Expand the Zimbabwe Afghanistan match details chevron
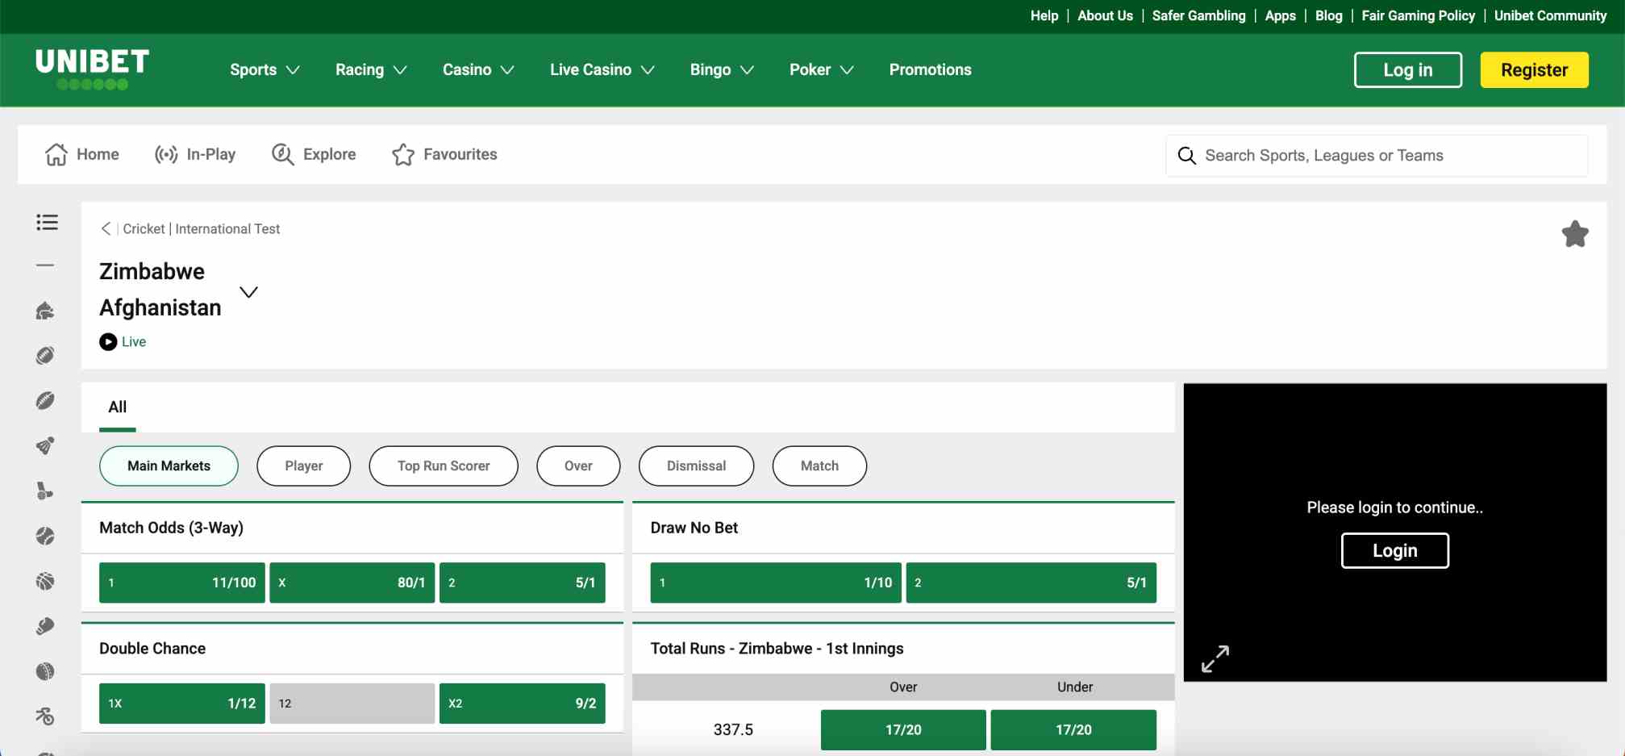The image size is (1625, 756). coord(248,292)
